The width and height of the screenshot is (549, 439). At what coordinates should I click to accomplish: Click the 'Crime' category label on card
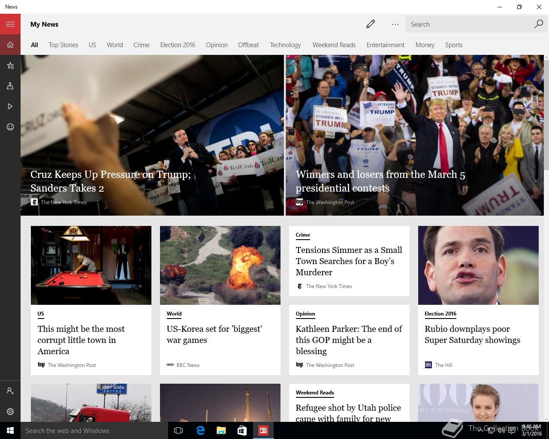303,235
